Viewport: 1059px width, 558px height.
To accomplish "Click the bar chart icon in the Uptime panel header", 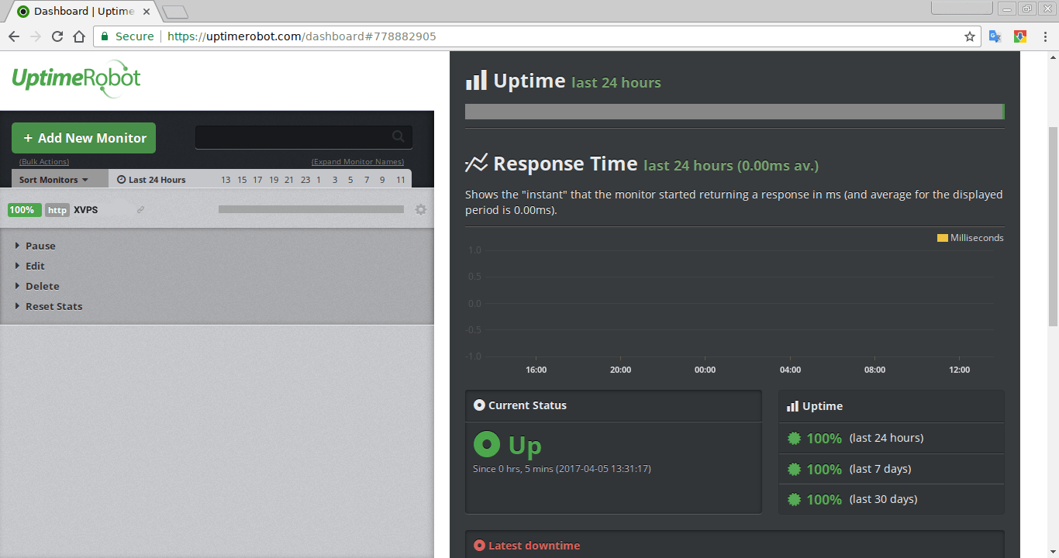I will click(x=792, y=406).
